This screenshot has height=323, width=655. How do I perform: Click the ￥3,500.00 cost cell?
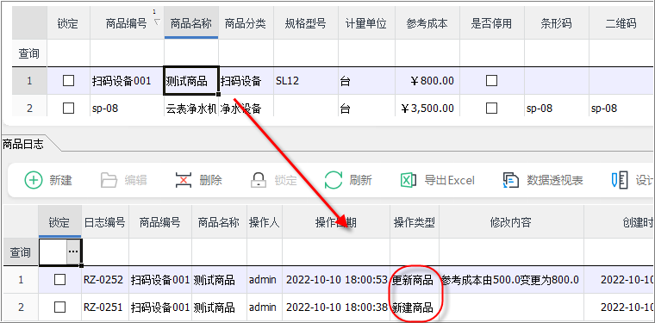(427, 109)
